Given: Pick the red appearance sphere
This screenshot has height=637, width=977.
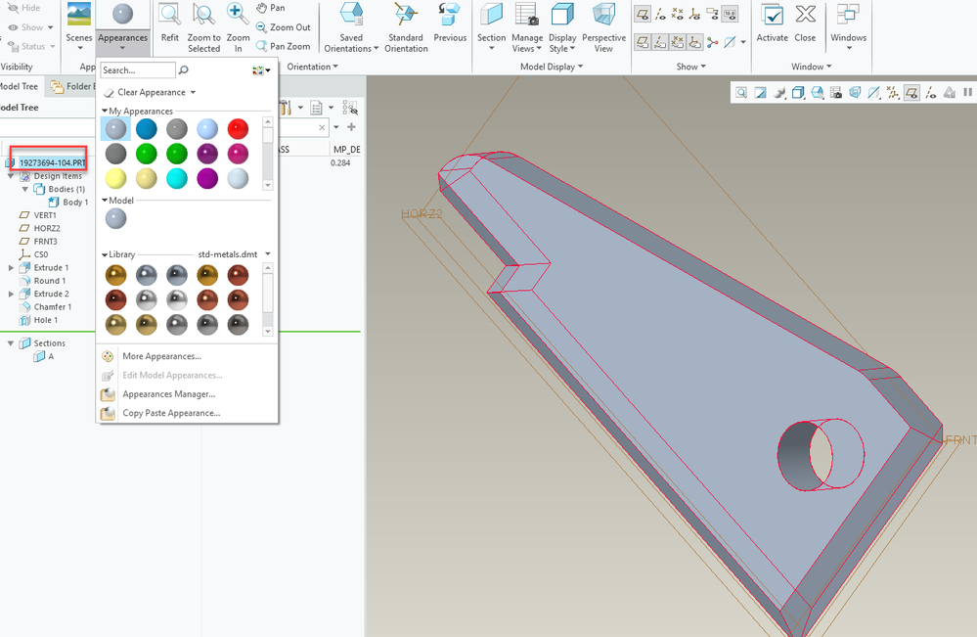Looking at the screenshot, I should [238, 129].
